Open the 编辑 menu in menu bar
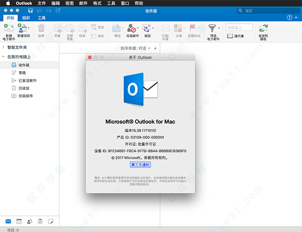 point(55,4)
